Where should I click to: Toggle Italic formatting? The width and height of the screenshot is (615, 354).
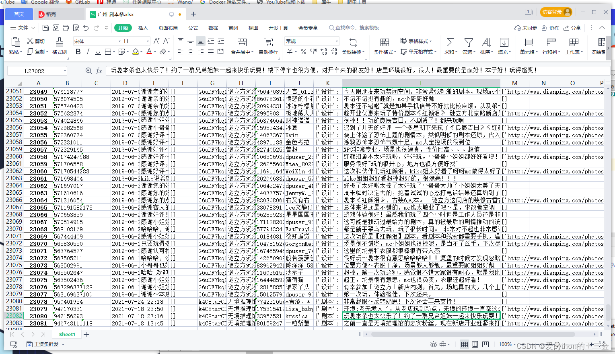coord(88,51)
